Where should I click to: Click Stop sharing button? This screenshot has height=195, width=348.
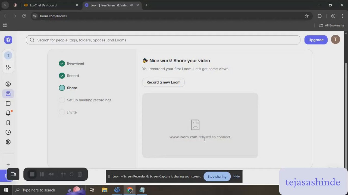point(217,177)
